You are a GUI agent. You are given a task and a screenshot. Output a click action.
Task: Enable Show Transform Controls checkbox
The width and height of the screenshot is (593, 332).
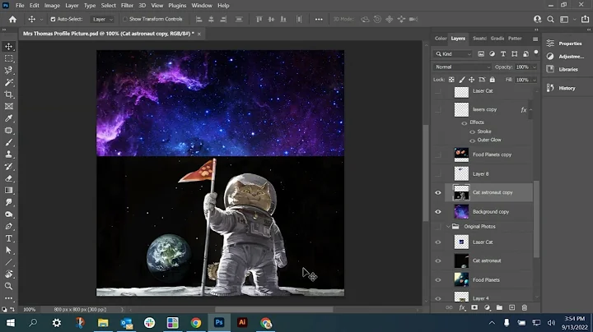pyautogui.click(x=125, y=19)
